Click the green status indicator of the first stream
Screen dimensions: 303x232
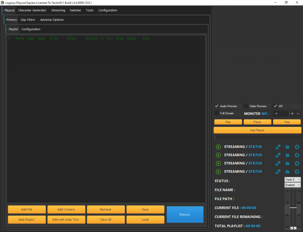(218, 147)
